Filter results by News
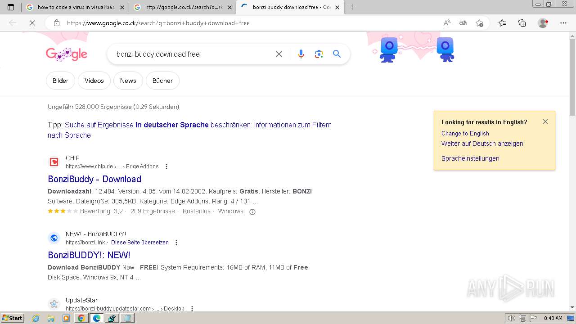The height and width of the screenshot is (324, 576). [x=128, y=81]
